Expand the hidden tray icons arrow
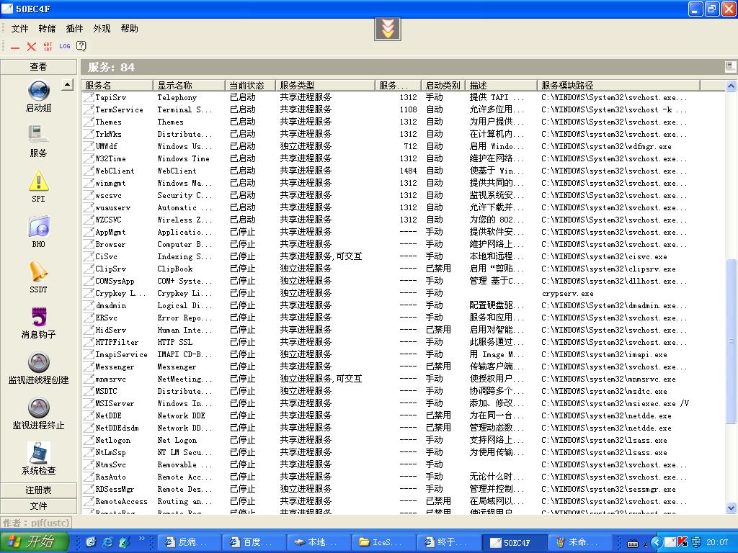738x553 pixels. pyautogui.click(x=657, y=542)
